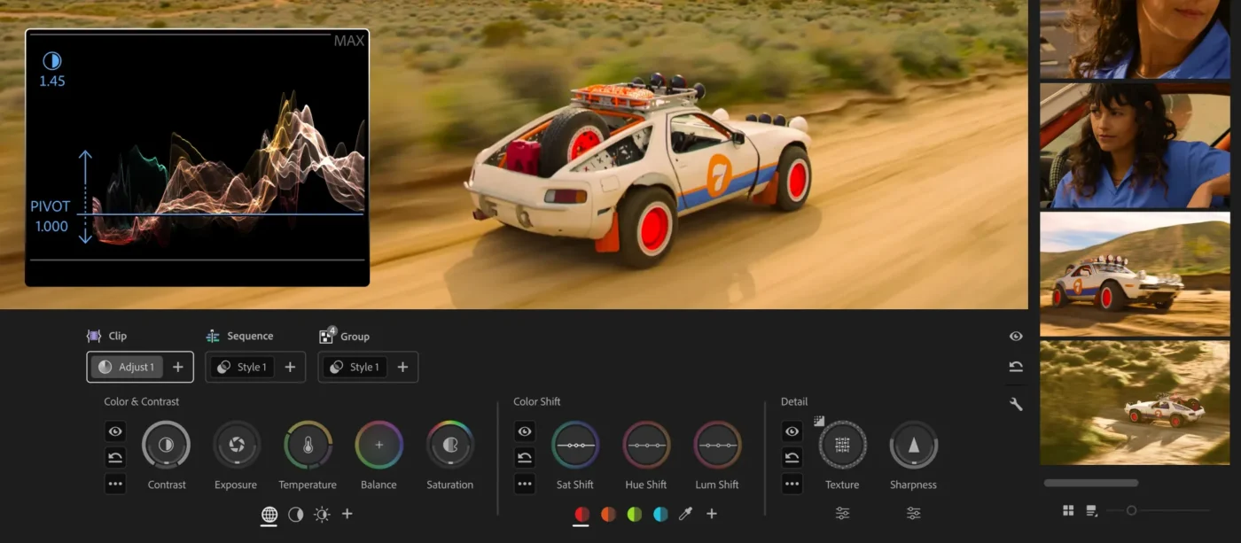The width and height of the screenshot is (1241, 543).
Task: Pick color with the eyedropper tool
Action: coord(685,514)
